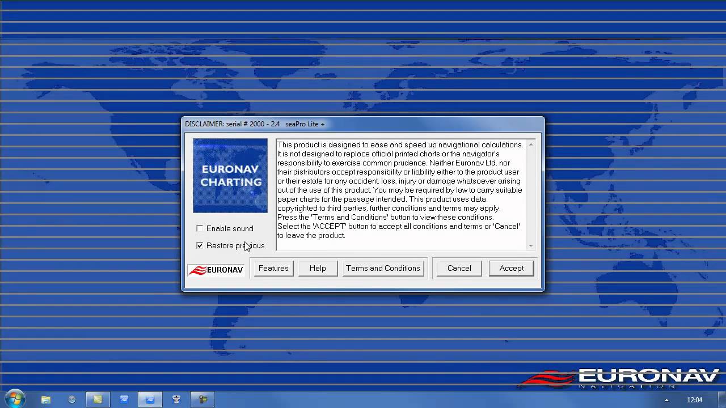
Task: Click inside the disclaimer text box
Action: (x=402, y=195)
